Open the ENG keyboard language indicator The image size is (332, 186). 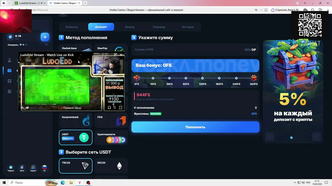308,183
